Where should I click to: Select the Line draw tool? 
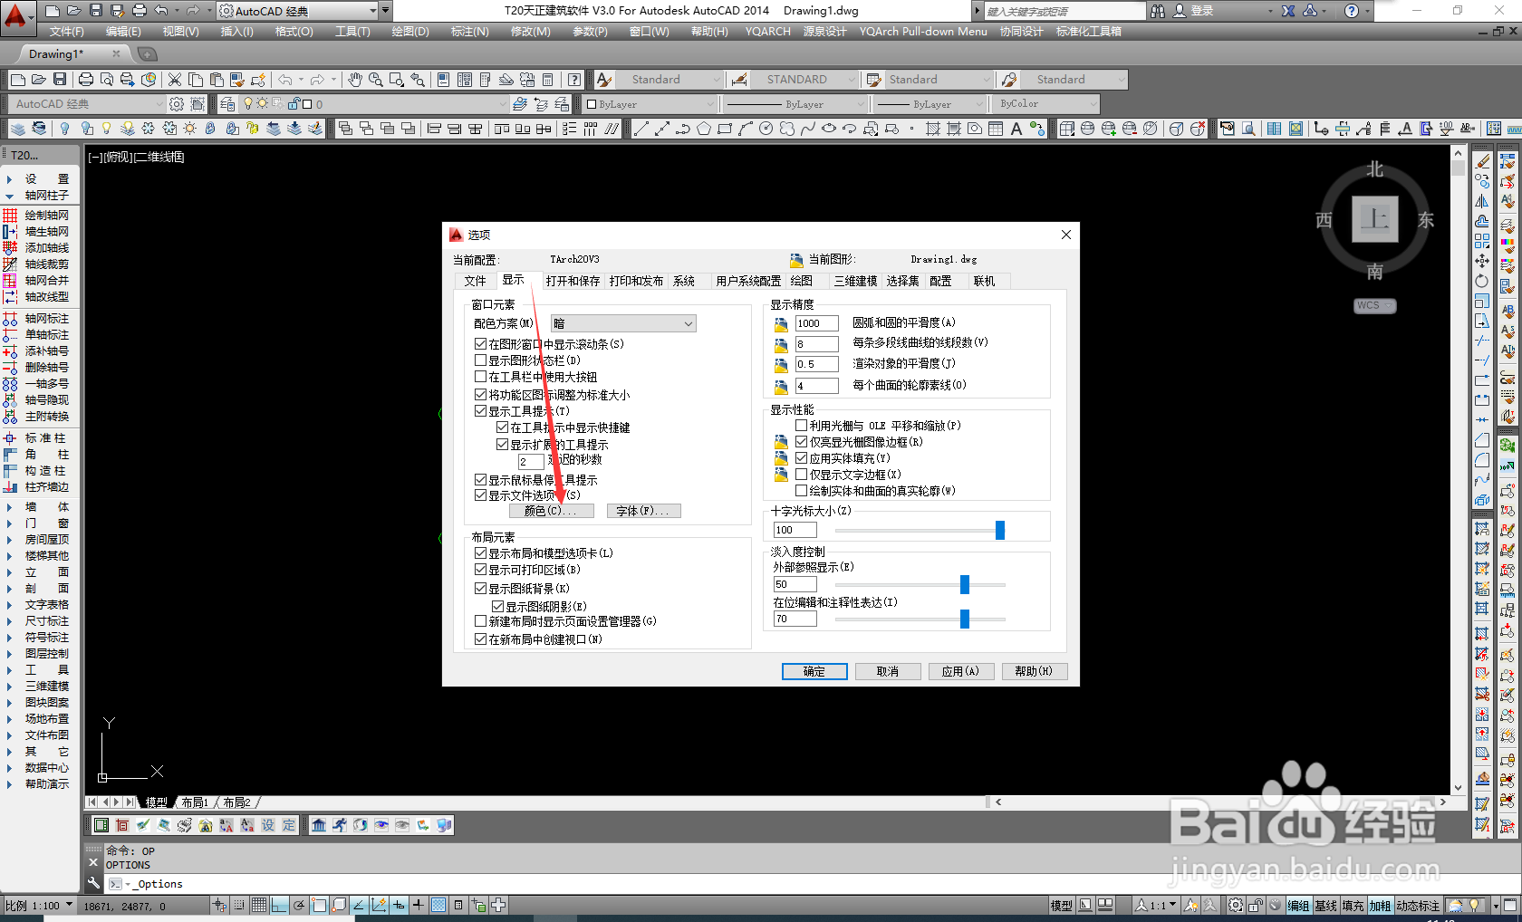click(641, 129)
